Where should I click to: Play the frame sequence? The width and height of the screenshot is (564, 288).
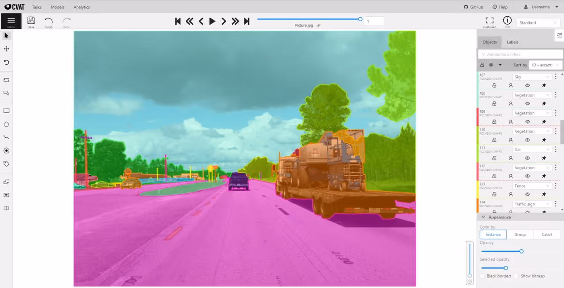pos(212,21)
